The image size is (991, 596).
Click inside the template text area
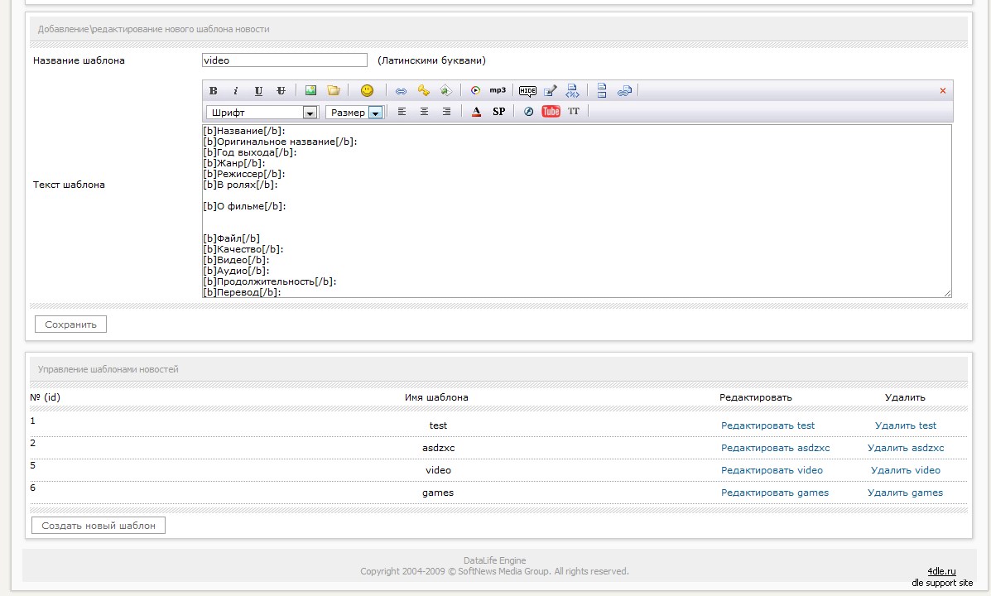577,211
